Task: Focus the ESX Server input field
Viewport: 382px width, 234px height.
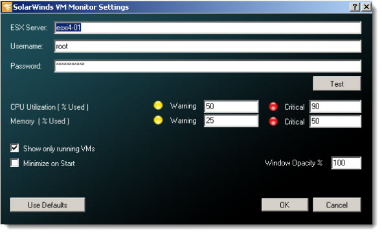Action: click(x=208, y=28)
